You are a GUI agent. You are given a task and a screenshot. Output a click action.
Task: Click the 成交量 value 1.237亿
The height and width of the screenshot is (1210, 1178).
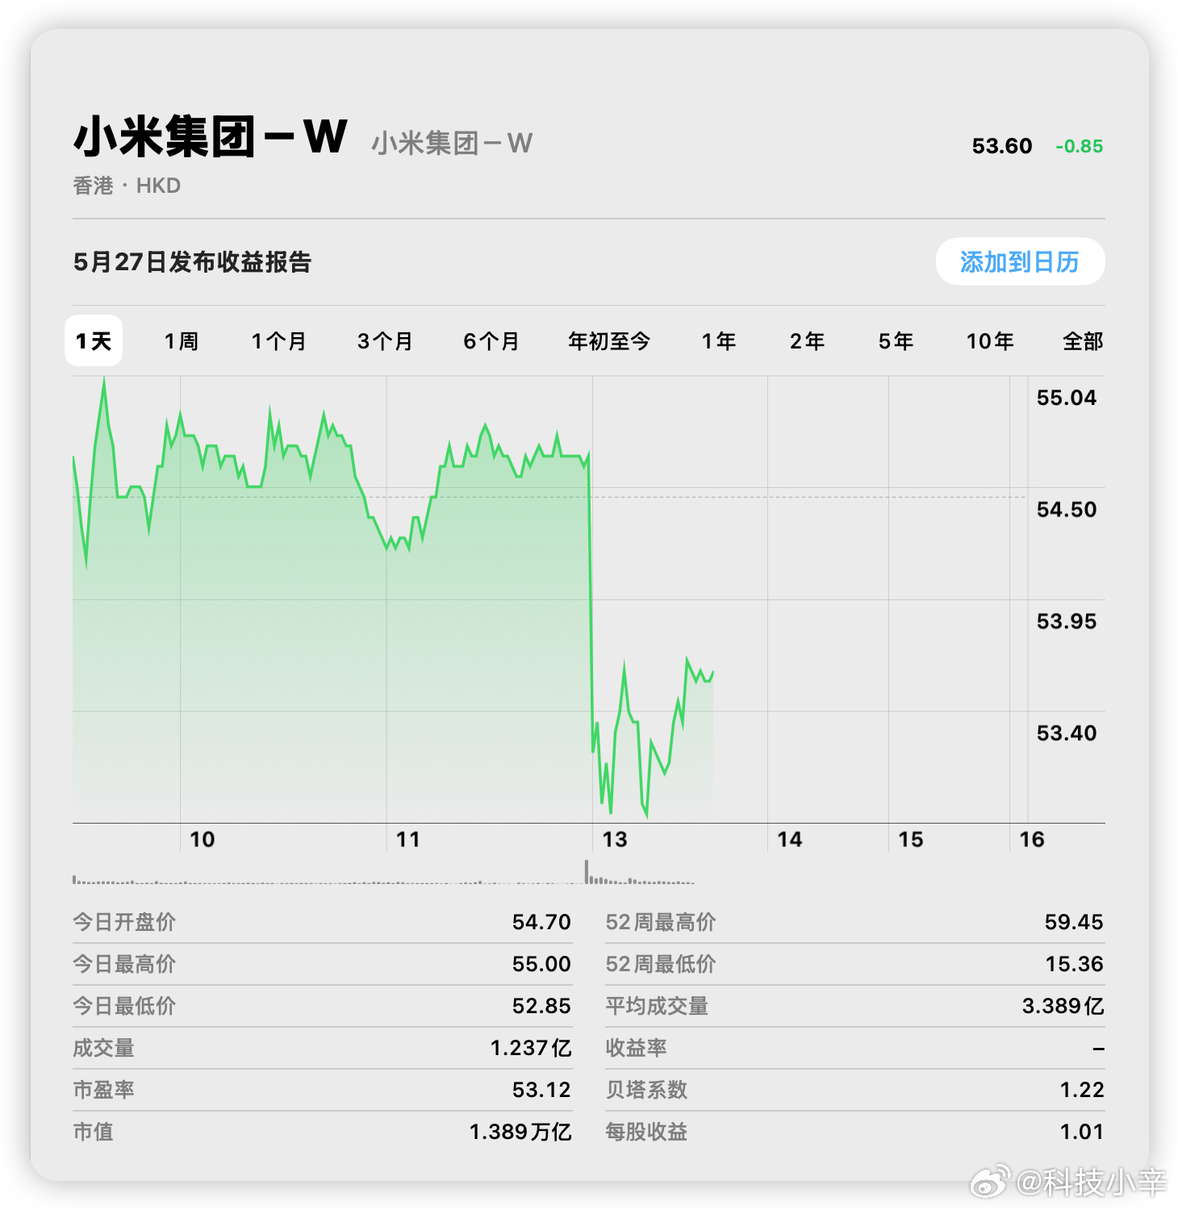point(531,1048)
